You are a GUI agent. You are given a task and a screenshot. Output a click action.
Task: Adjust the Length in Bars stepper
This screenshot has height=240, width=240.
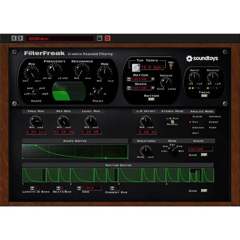point(32,188)
